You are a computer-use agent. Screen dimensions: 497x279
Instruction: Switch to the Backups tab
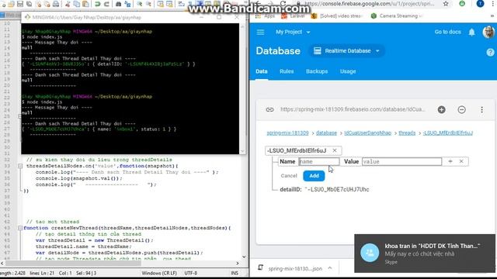(x=317, y=71)
